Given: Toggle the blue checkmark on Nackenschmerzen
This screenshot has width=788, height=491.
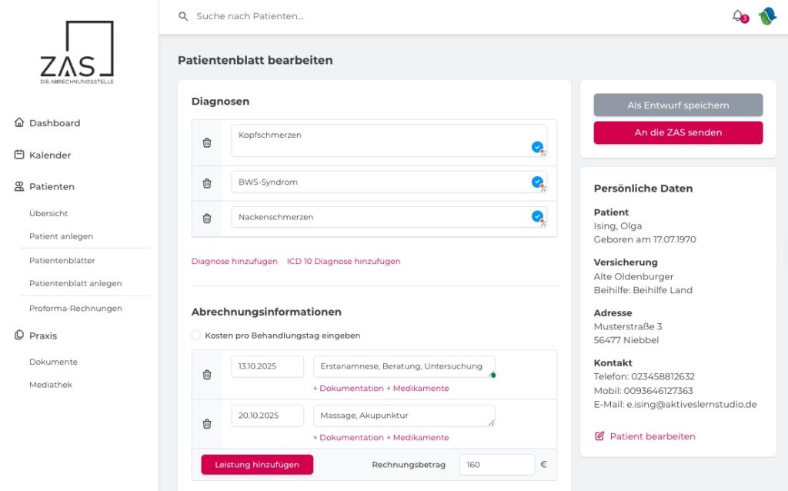Looking at the screenshot, I should pyautogui.click(x=537, y=216).
